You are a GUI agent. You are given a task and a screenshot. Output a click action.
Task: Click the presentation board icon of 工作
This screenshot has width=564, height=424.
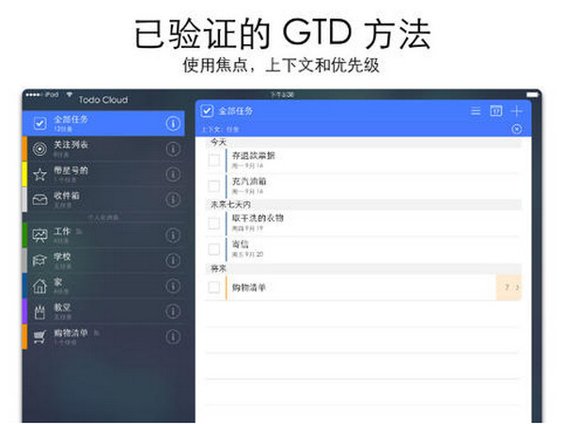click(x=39, y=236)
